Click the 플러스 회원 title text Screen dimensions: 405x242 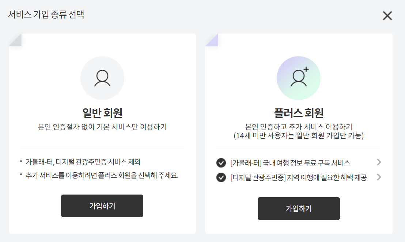tap(299, 113)
